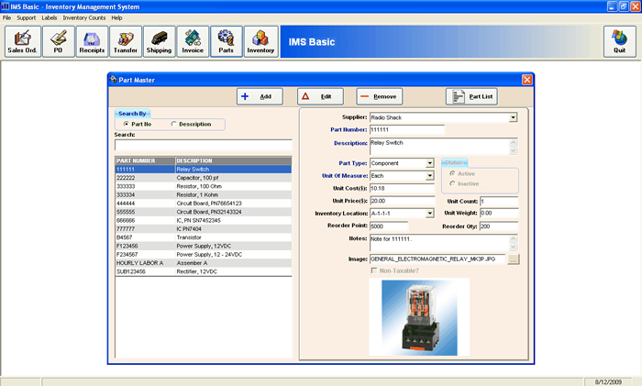Open the PO purchase order icon
Viewport: 642px width, 386px height.
pos(58,41)
